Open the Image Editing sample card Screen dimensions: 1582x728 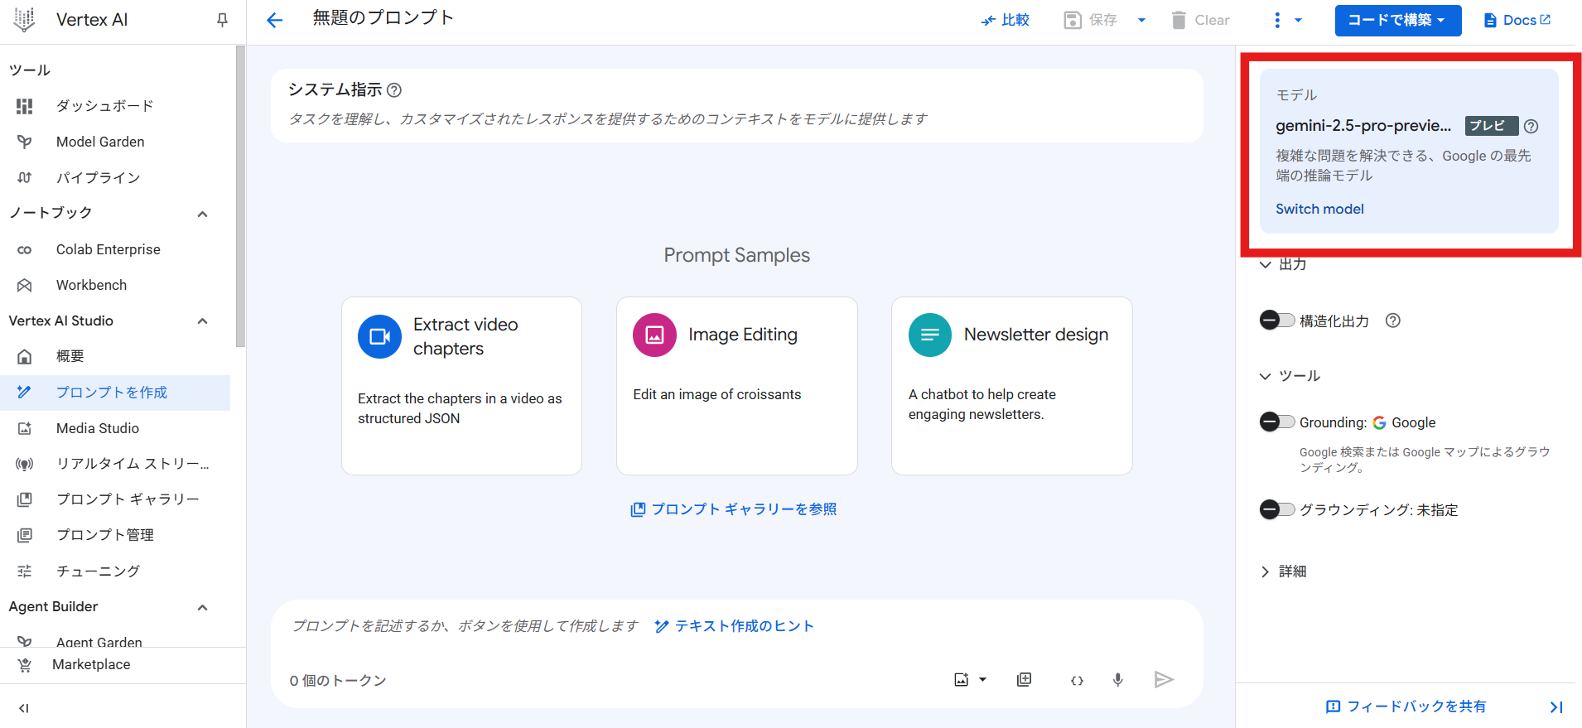[x=737, y=386]
